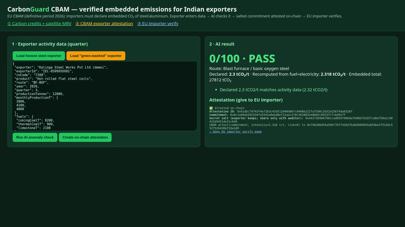Image resolution: width=405 pixels, height=227 pixels.
Task: Open EU importer verify page link
Action: tap(235, 132)
